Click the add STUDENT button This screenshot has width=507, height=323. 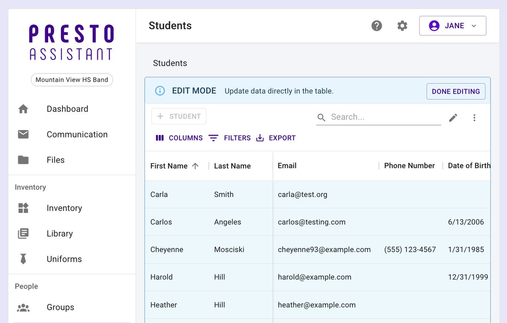pos(179,116)
